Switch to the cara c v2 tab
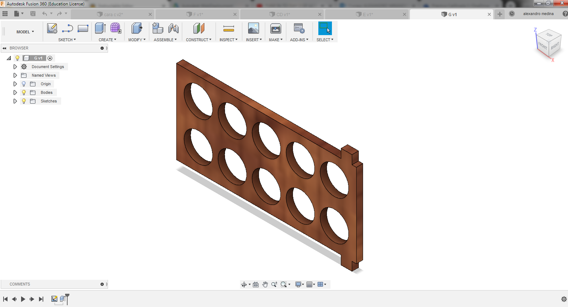Image resolution: width=568 pixels, height=307 pixels. (113, 14)
